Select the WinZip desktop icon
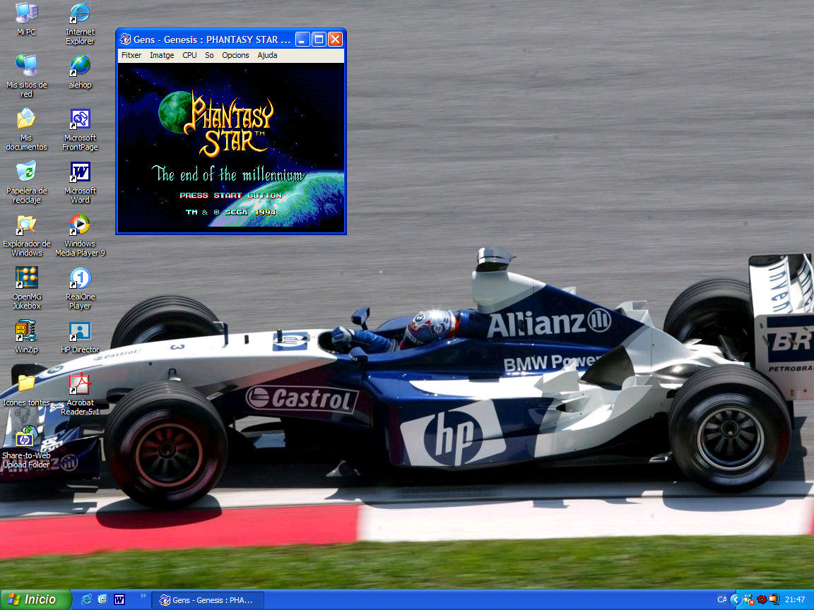The image size is (814, 610). click(26, 337)
